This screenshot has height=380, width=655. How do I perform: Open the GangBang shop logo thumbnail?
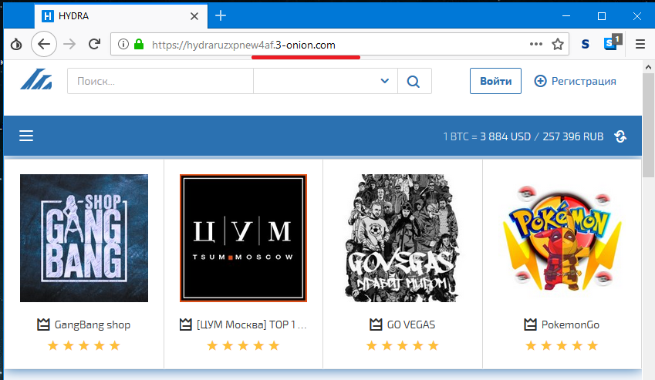click(84, 238)
